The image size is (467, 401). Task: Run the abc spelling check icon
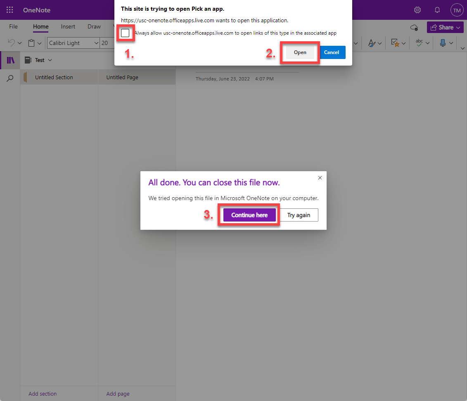tap(419, 43)
